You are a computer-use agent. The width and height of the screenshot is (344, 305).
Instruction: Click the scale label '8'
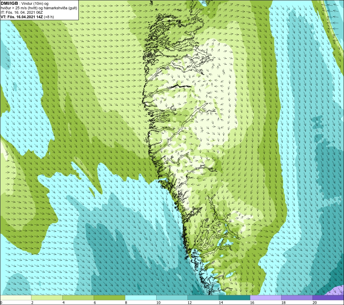pos(126,303)
